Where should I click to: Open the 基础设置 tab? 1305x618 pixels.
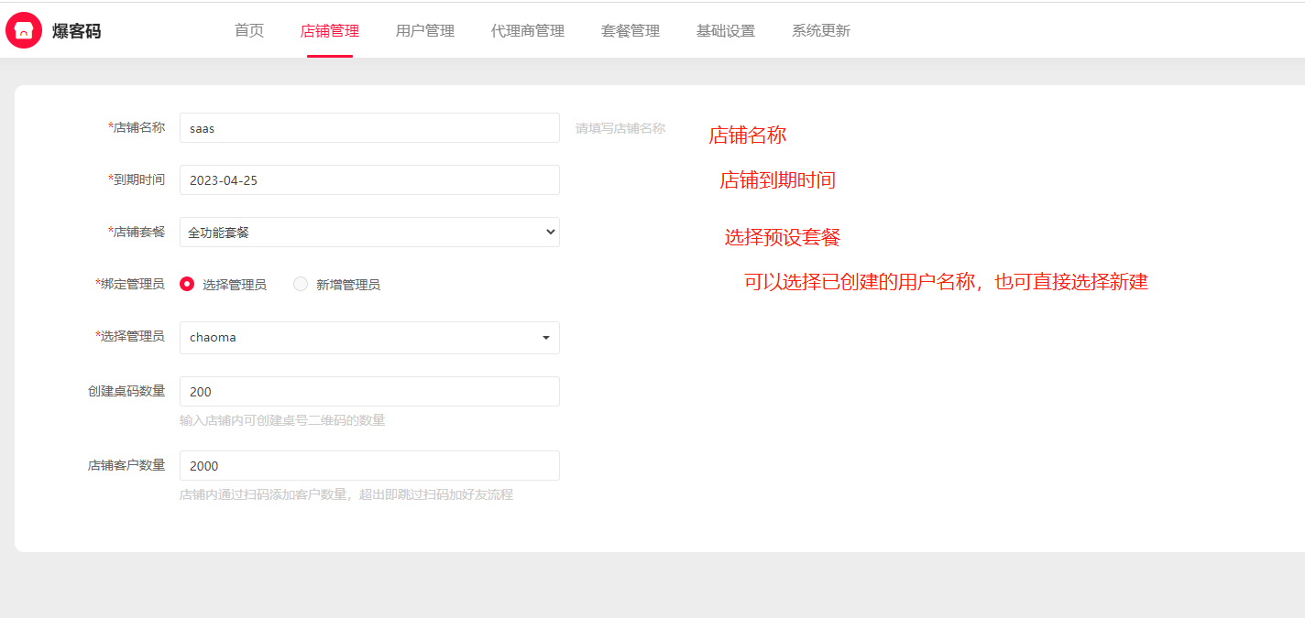(x=726, y=30)
